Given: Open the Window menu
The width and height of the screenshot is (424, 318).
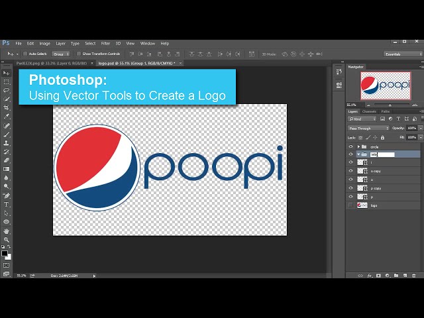Looking at the screenshot, I should click(x=147, y=43).
